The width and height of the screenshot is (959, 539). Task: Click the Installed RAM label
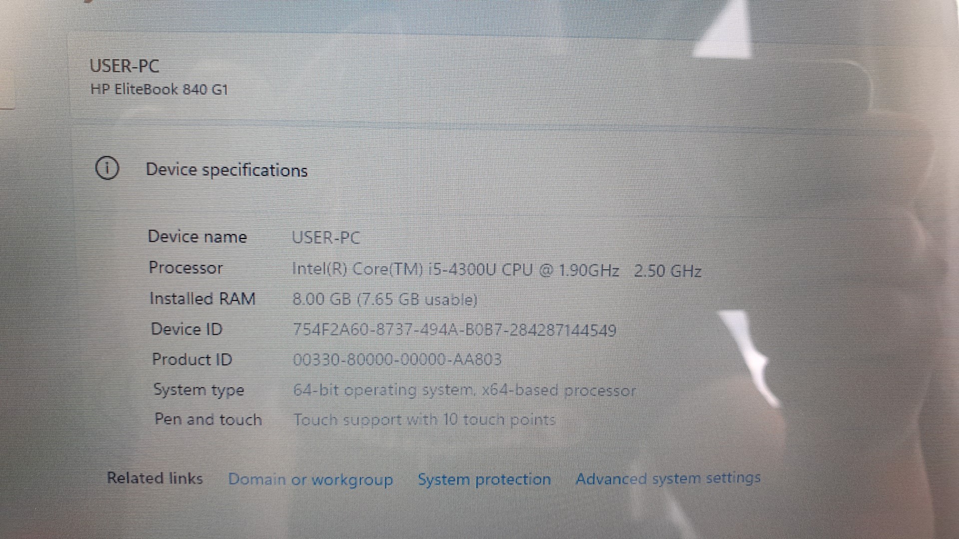(x=202, y=299)
